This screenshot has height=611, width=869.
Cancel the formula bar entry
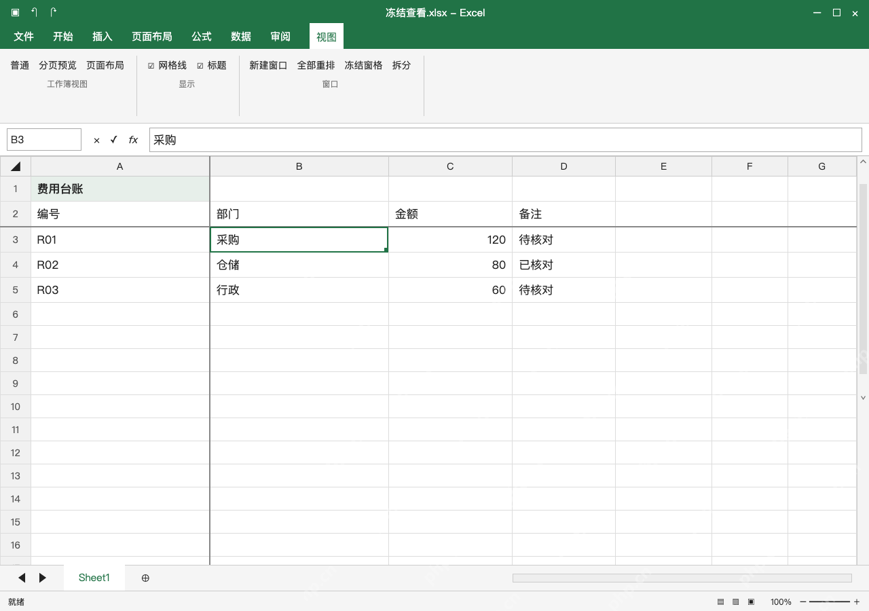pyautogui.click(x=96, y=140)
